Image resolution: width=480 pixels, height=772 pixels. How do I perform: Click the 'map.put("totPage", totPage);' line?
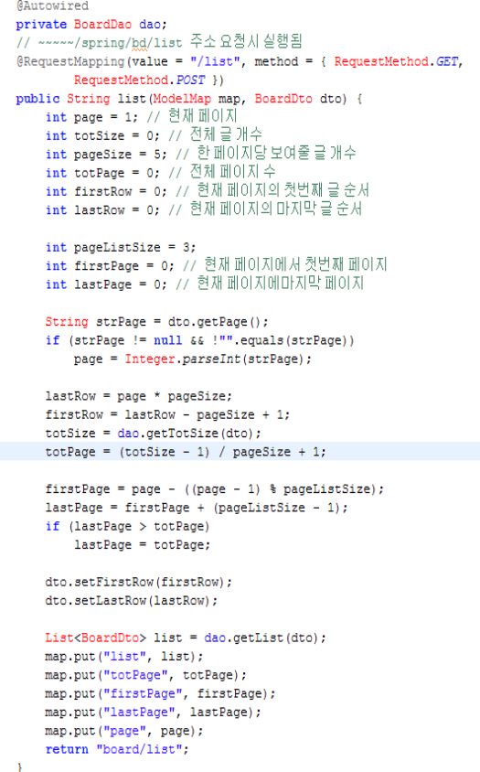[x=145, y=675]
